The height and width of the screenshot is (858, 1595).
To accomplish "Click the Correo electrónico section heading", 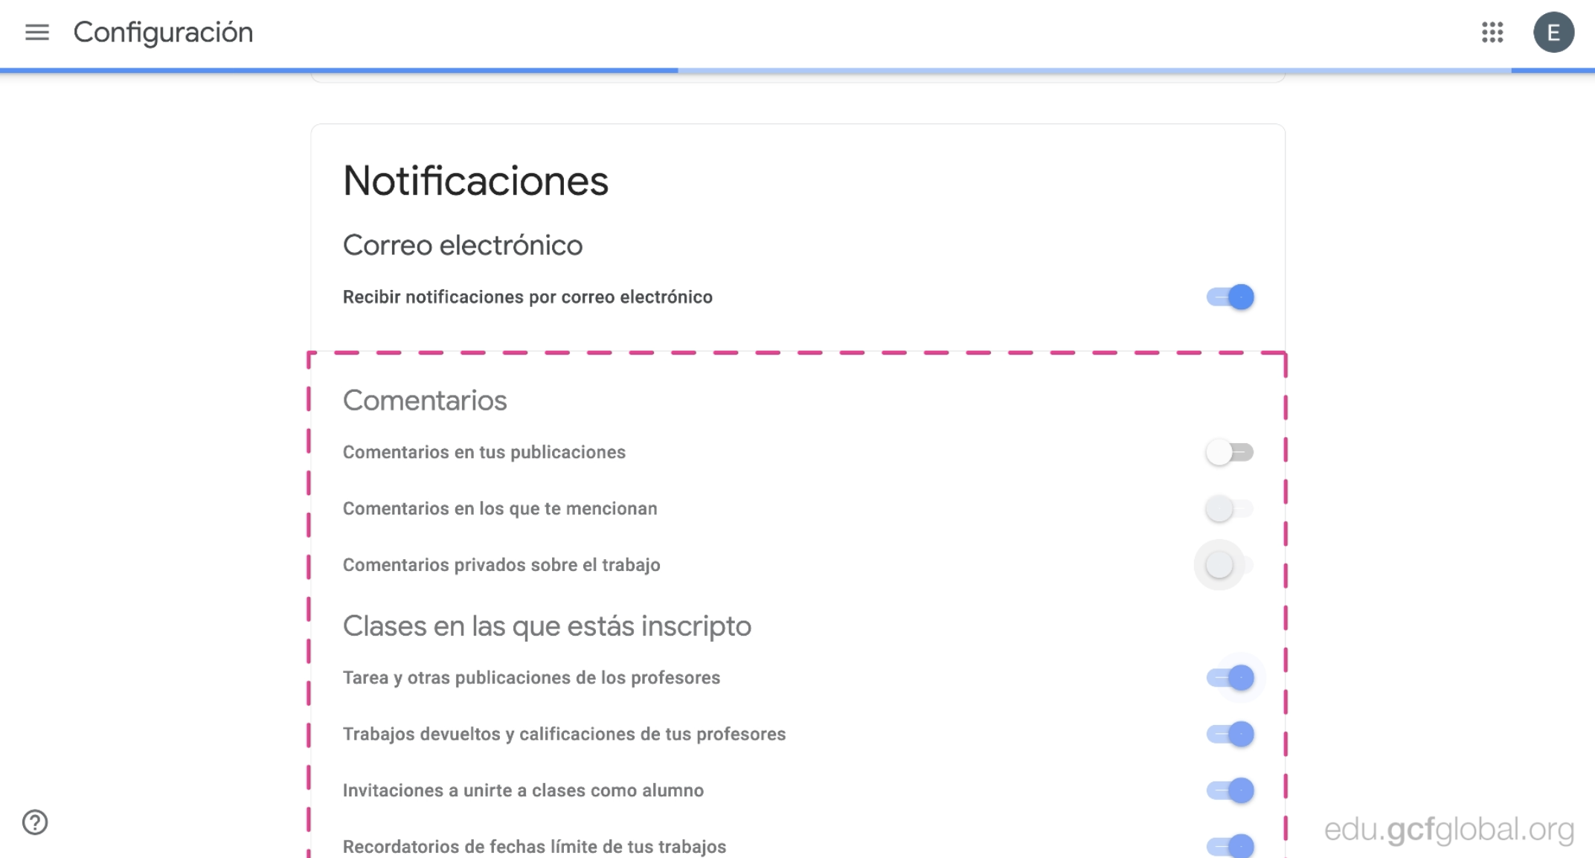I will 462,245.
